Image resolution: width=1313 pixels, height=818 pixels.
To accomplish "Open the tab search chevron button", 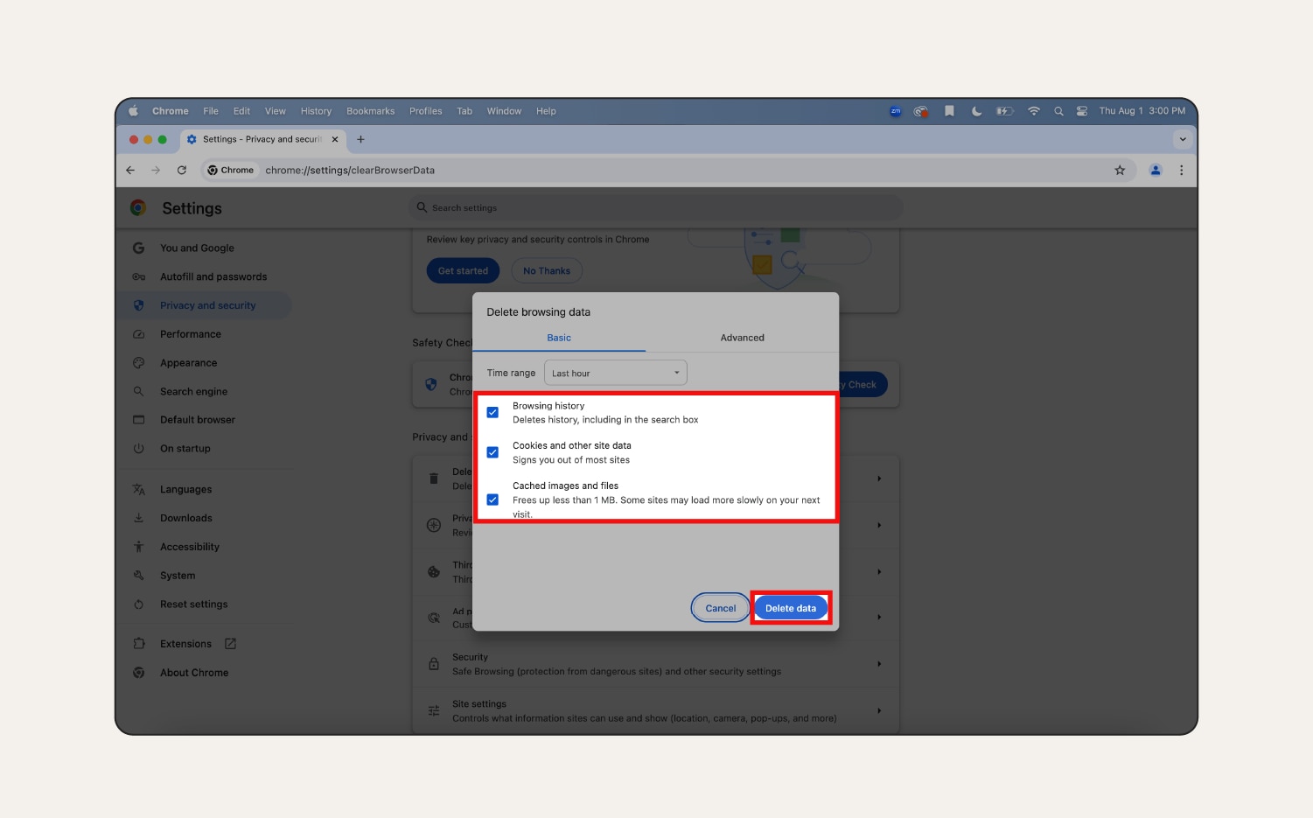I will point(1183,139).
